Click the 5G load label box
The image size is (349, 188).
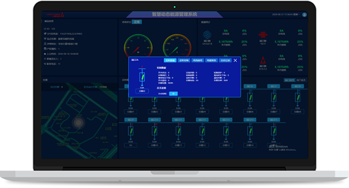pos(131,145)
